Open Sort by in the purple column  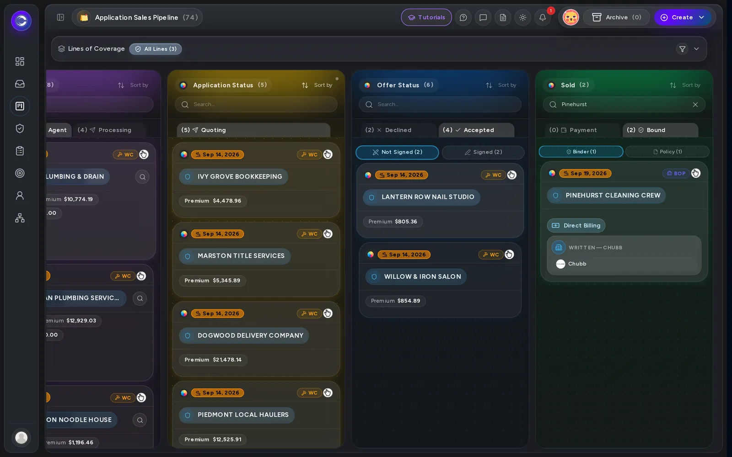tap(133, 85)
